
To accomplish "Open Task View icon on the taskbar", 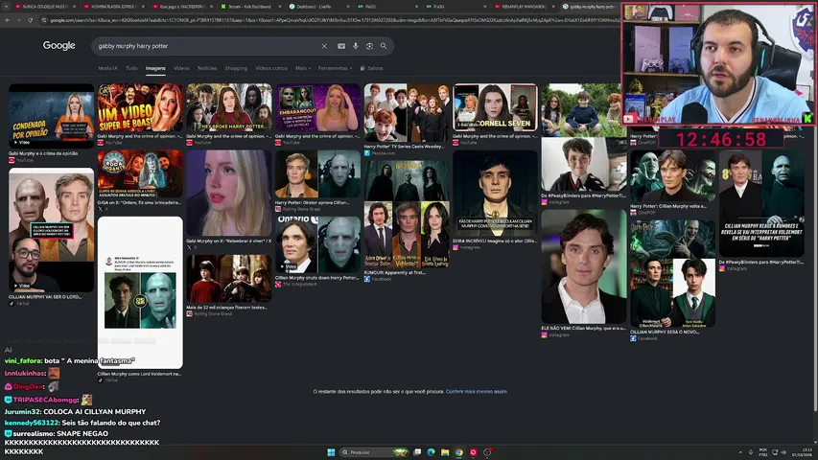I will 417,452.
